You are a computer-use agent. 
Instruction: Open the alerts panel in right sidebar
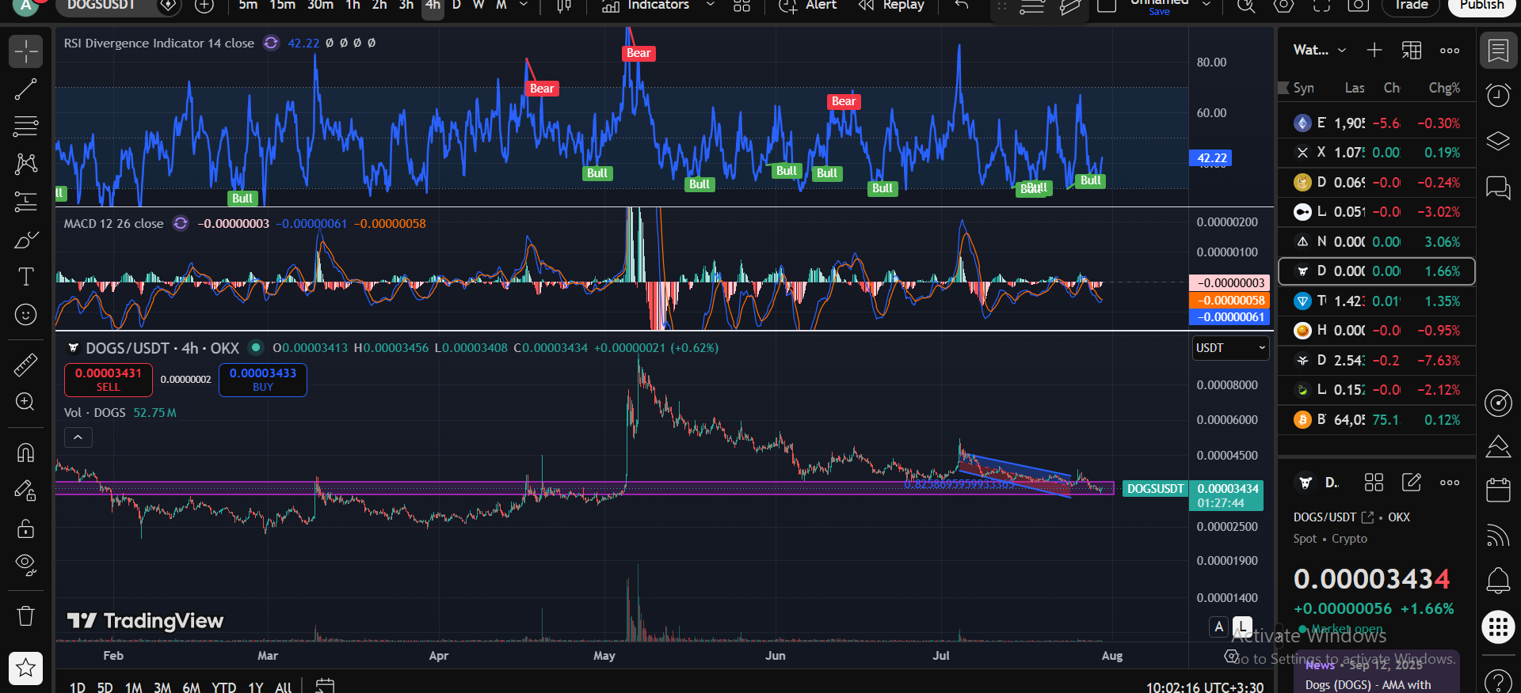[x=1498, y=96]
